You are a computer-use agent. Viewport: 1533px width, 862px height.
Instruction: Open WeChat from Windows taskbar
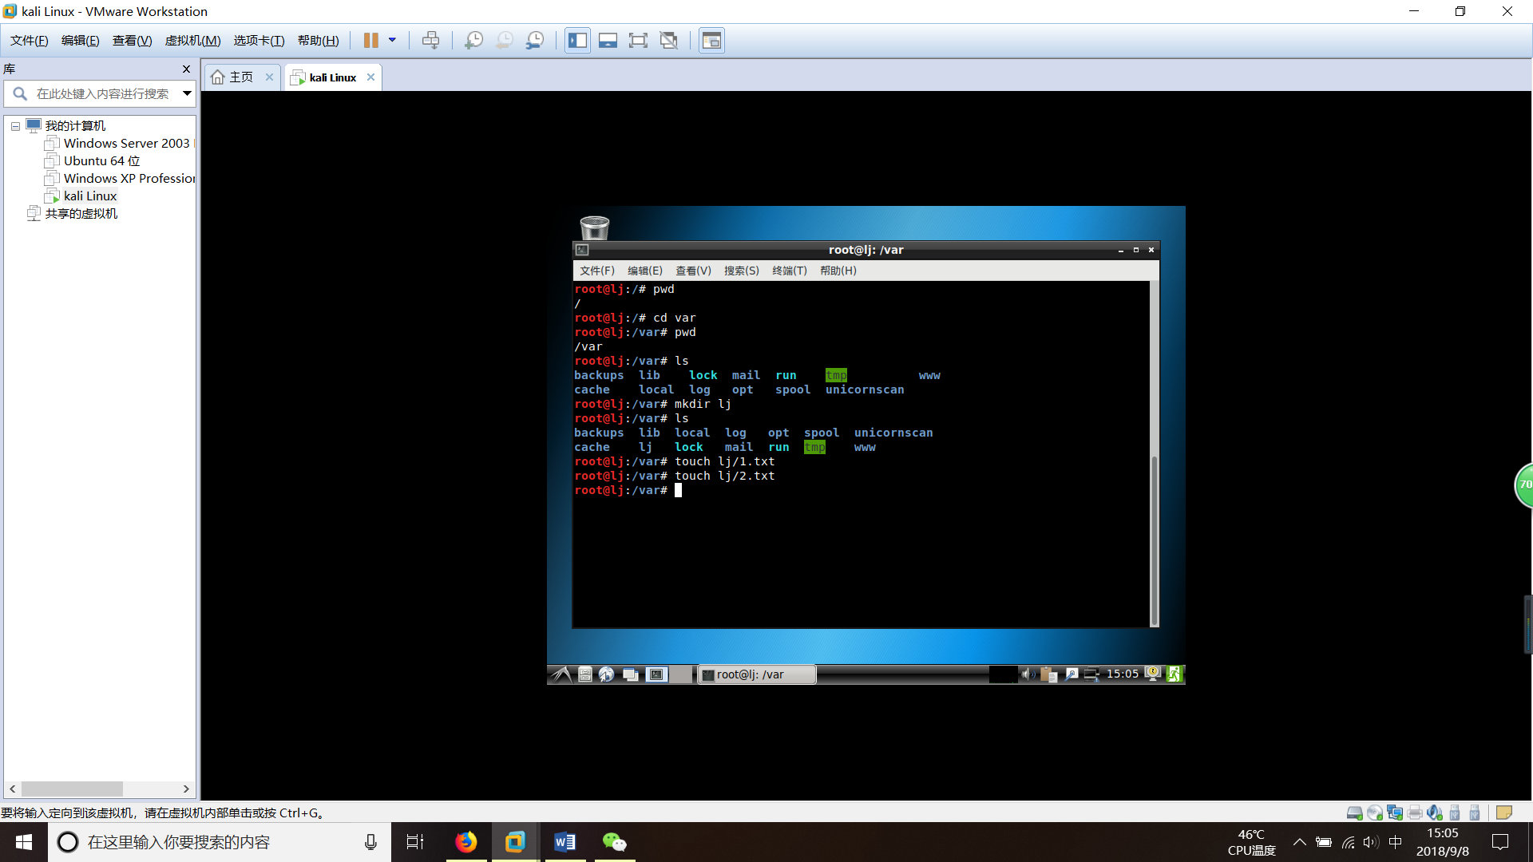[614, 842]
